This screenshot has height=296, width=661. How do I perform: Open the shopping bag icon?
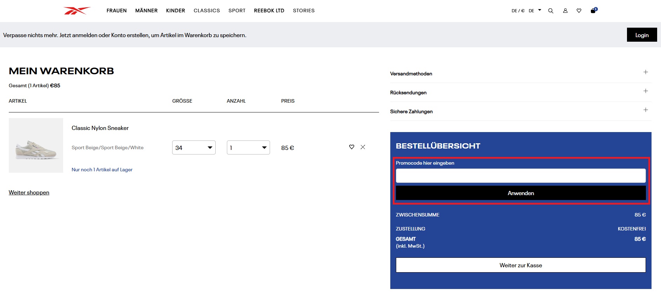click(593, 11)
